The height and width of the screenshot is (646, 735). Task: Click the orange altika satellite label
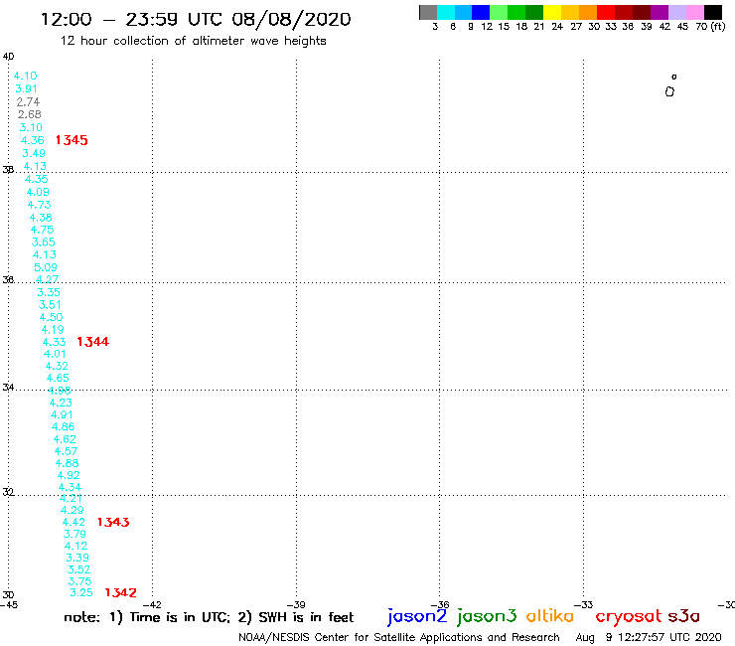pos(550,616)
